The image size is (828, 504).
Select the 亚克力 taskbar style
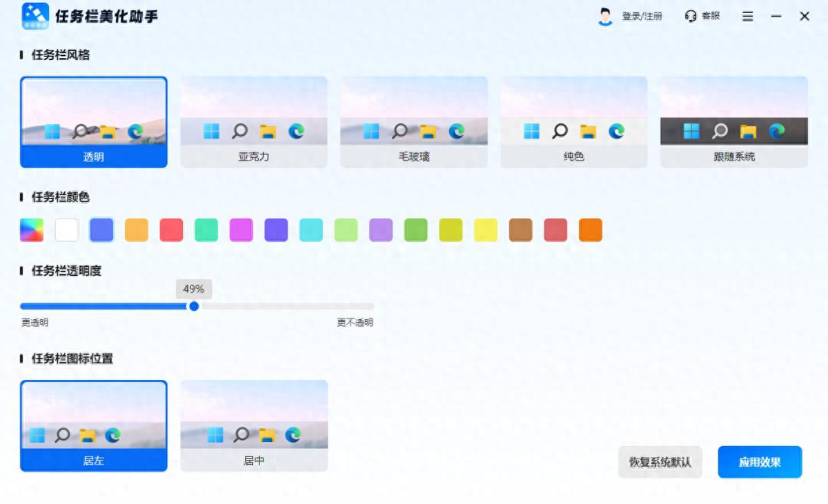coord(254,122)
